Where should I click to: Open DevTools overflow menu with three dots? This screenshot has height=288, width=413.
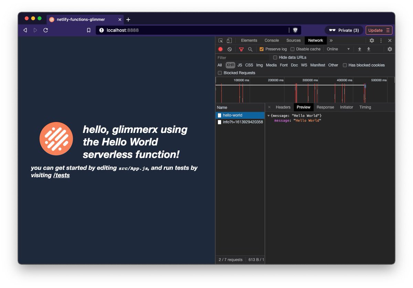click(x=381, y=41)
